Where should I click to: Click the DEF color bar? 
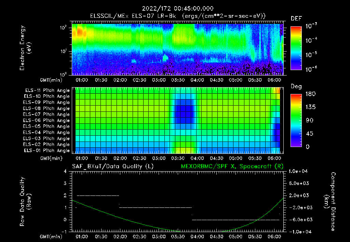coord(296,48)
